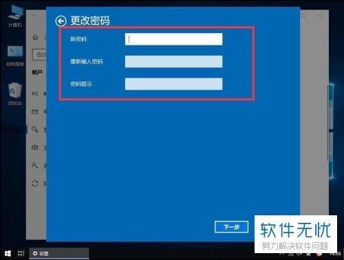Go back using the circled arrow icon
Screen dimensions: 344x260
(x=61, y=21)
